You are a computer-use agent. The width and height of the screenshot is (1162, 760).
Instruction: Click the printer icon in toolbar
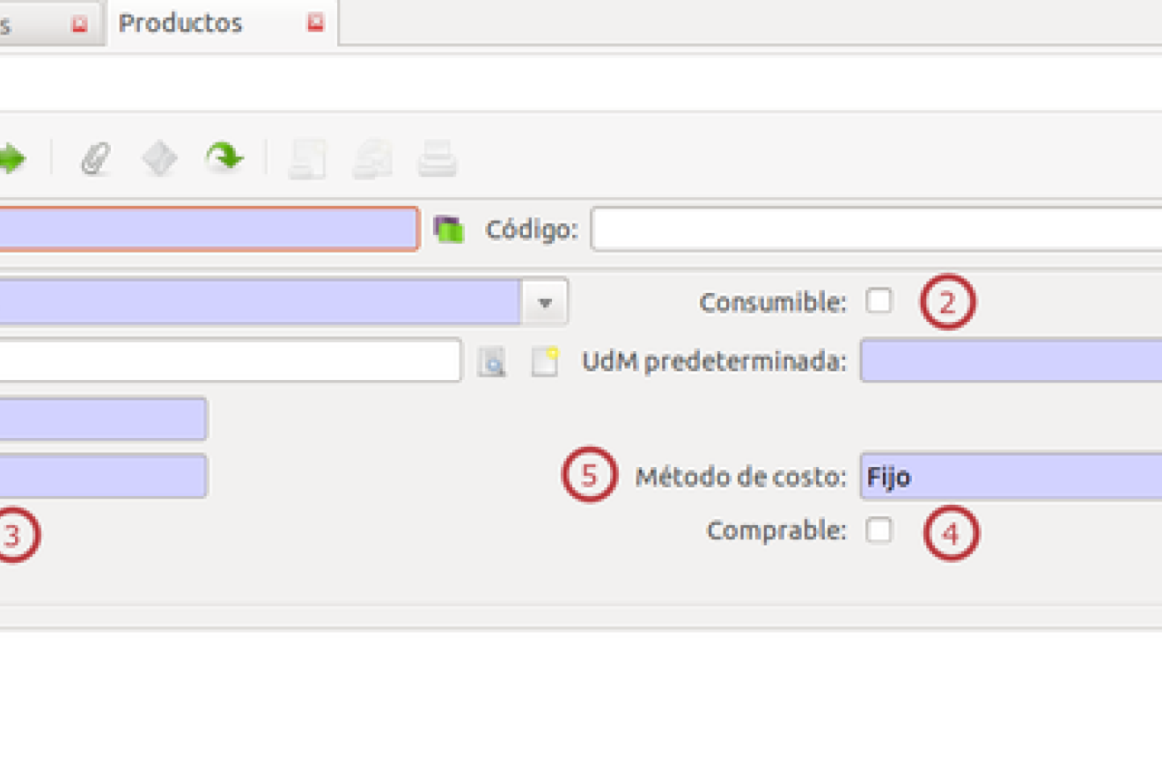click(437, 160)
